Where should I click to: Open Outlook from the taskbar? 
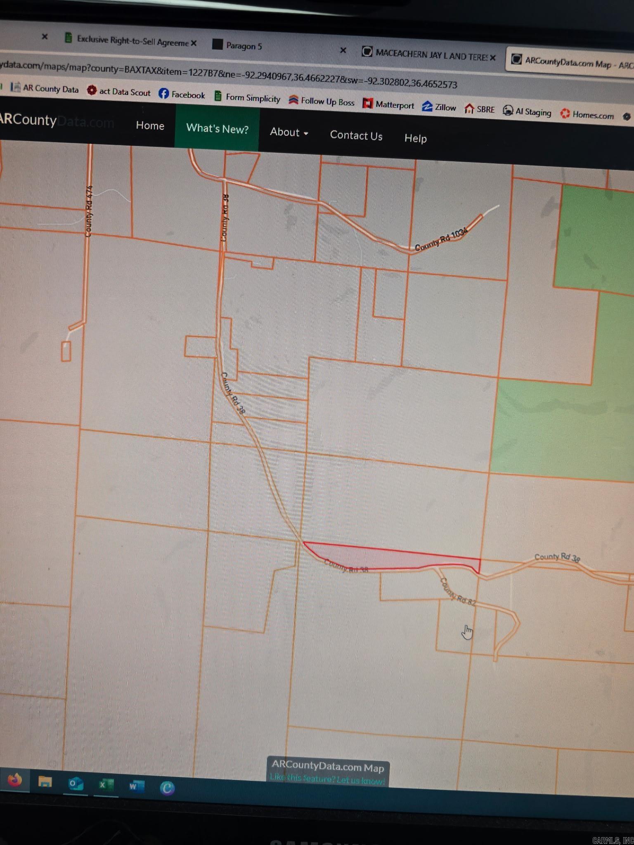pyautogui.click(x=76, y=784)
